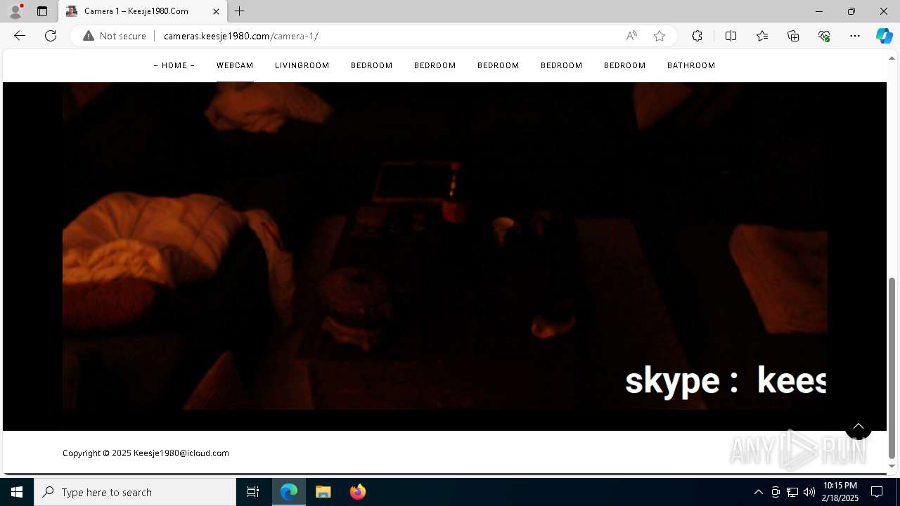Open the tab actions menu icon

(x=42, y=11)
